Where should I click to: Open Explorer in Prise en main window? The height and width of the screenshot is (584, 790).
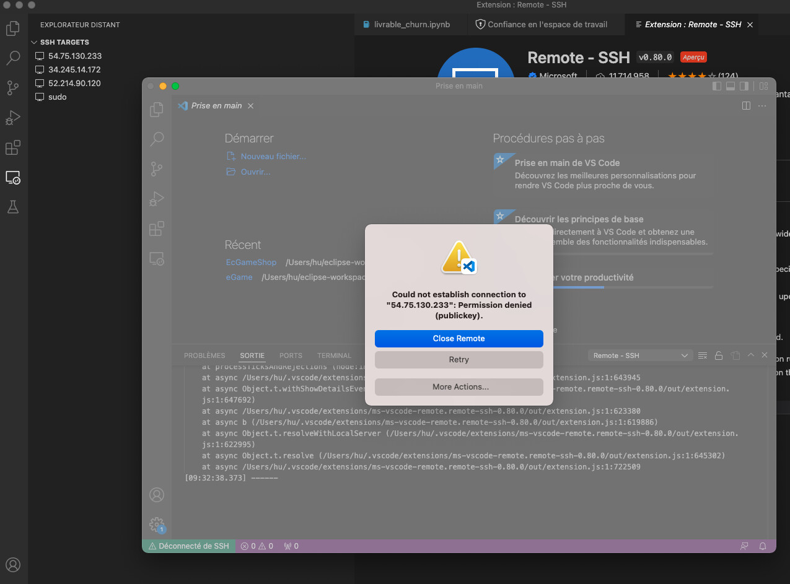157,110
